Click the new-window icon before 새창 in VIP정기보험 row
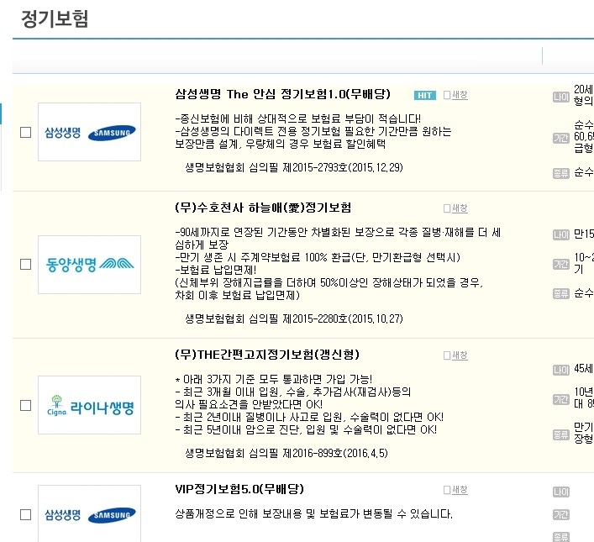This screenshot has width=594, height=542. (447, 490)
